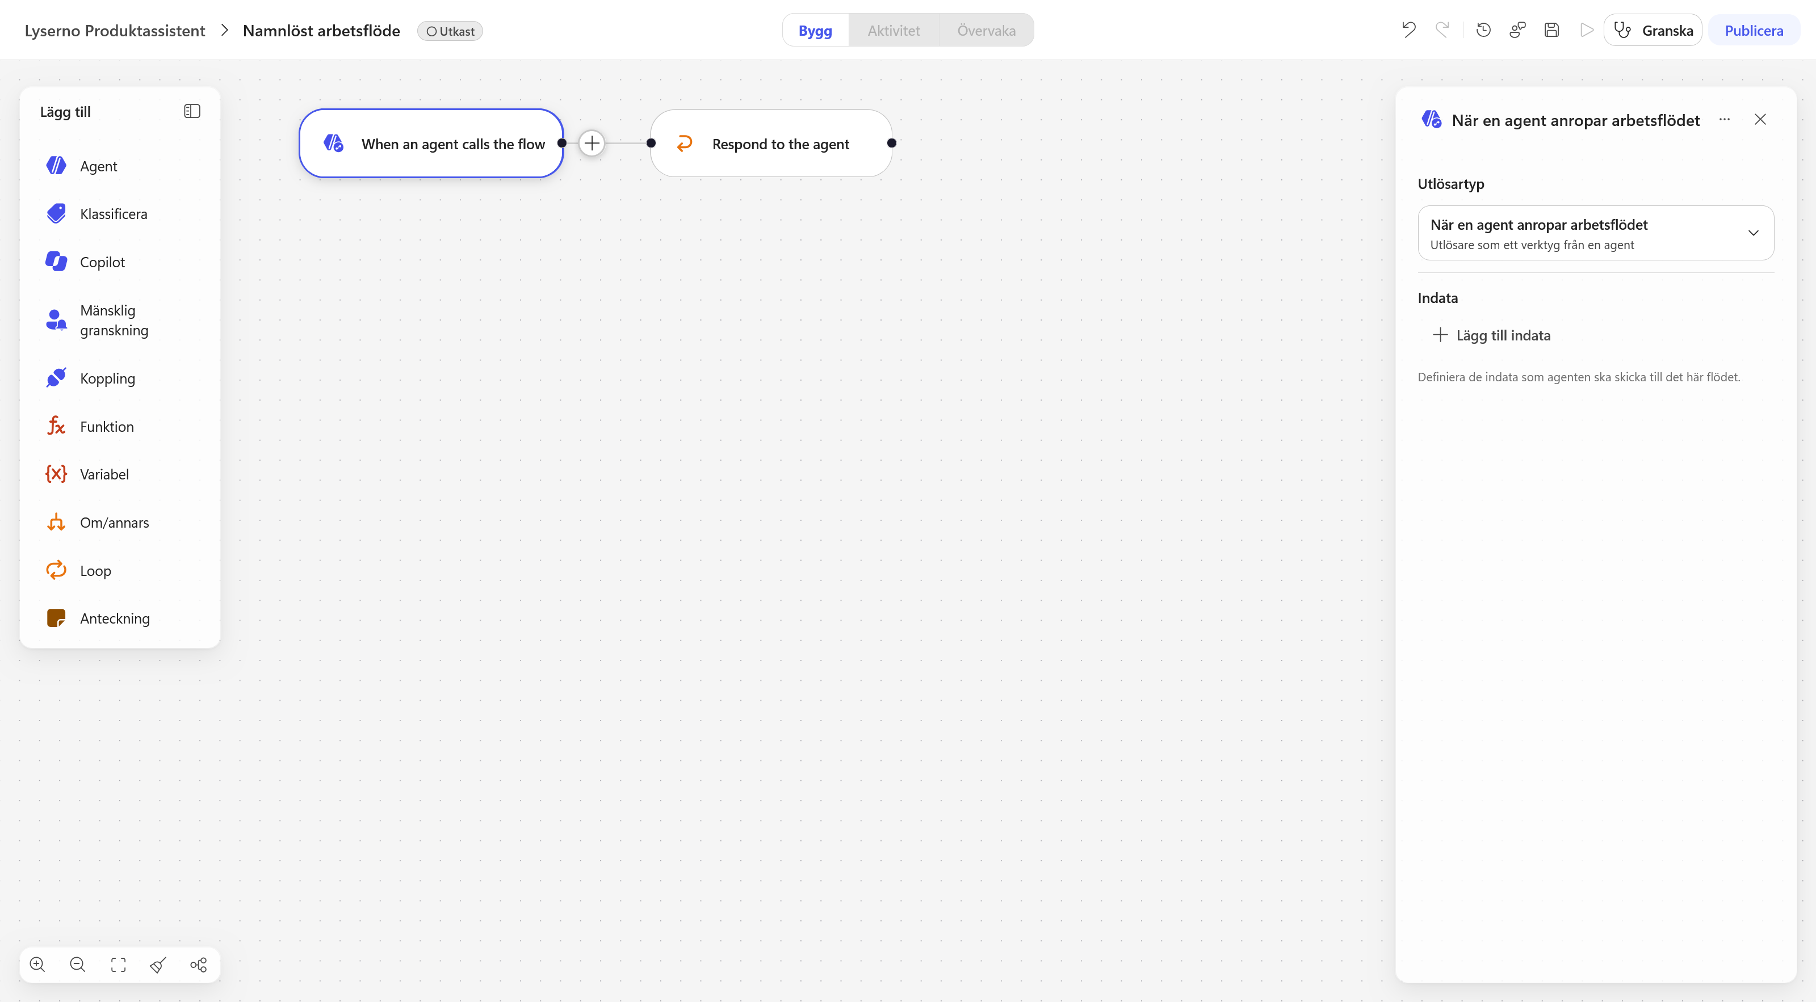Screen dimensions: 1816x1002
Task: Click the Publicera button
Action: point(1753,30)
